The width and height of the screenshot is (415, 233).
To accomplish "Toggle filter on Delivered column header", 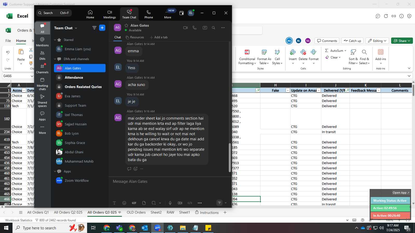I will [347, 90].
